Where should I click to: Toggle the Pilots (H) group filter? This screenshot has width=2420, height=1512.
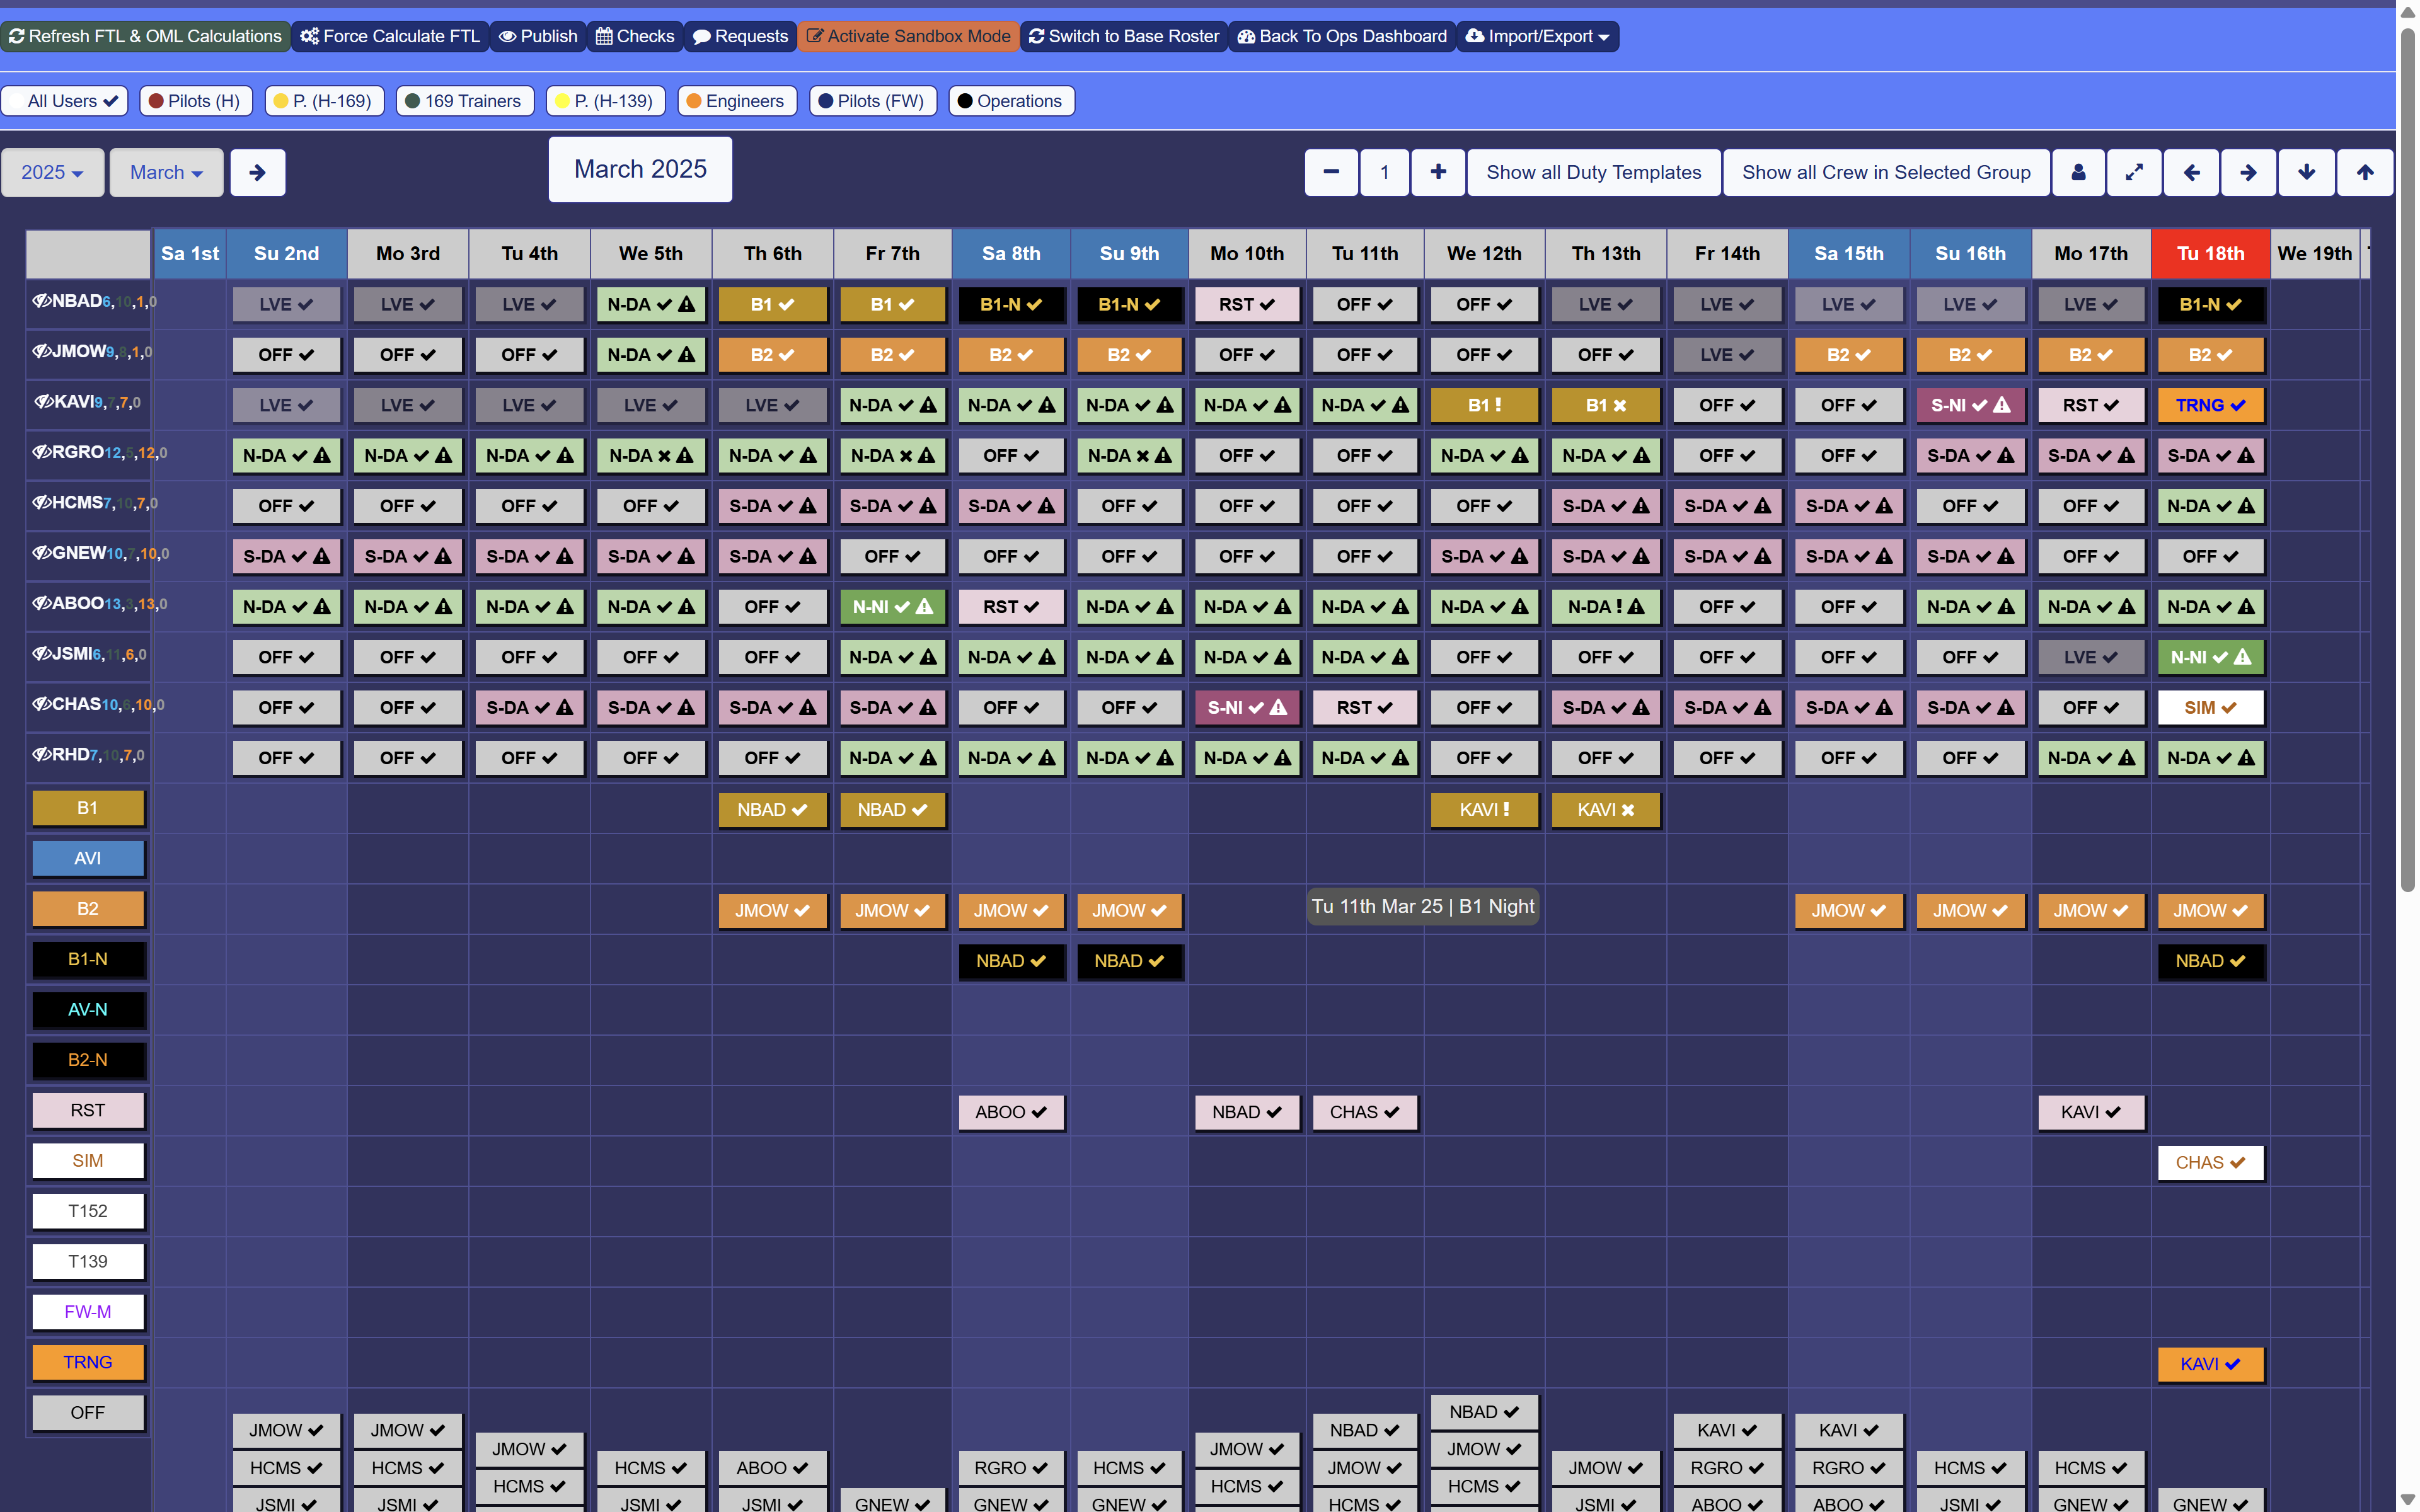195,101
